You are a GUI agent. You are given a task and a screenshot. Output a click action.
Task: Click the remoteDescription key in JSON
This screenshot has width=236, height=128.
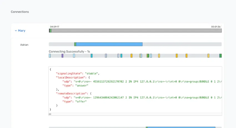(73, 94)
